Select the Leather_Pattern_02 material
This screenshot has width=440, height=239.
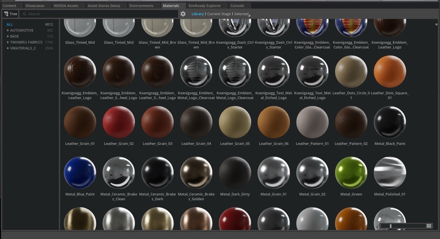351,122
